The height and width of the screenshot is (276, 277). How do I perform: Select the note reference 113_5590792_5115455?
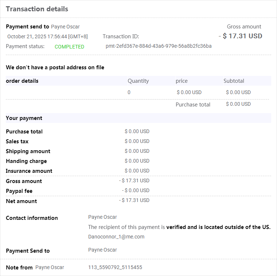(115, 267)
